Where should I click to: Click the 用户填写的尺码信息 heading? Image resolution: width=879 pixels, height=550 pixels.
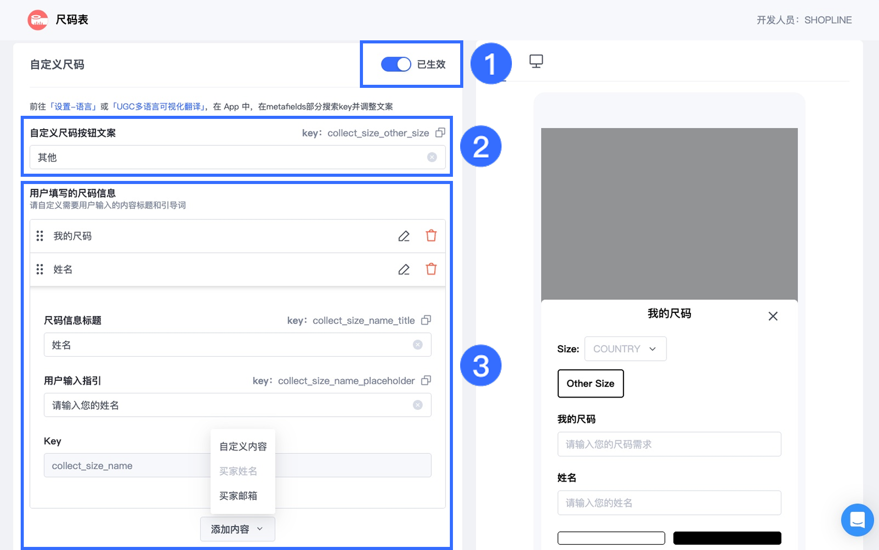(72, 193)
